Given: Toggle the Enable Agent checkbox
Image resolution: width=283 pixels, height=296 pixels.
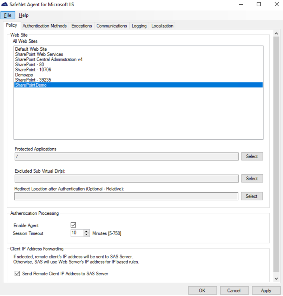Looking at the screenshot, I should [x=73, y=225].
